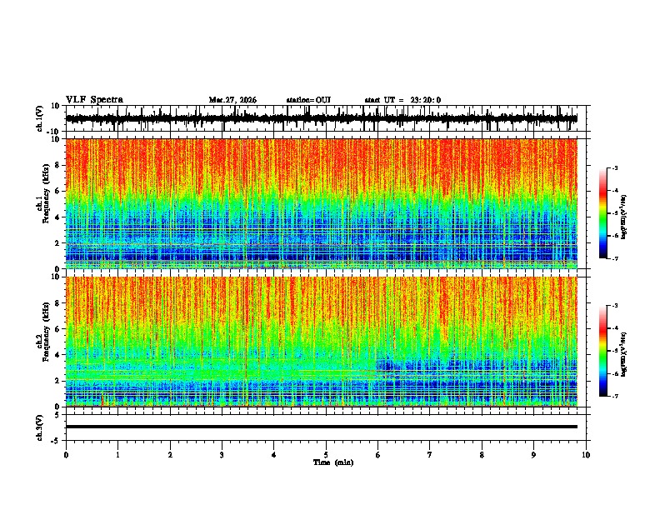Select the date text "Mar.27, 2026"
Viewport: 660px width, 510px height.
coord(232,100)
